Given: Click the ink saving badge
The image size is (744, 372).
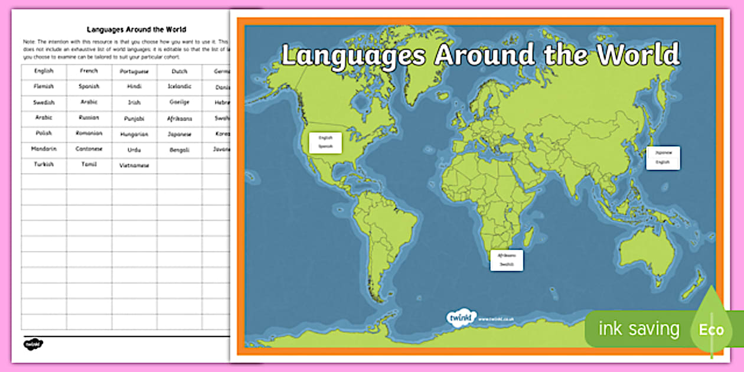Looking at the screenshot, I should pos(639,329).
